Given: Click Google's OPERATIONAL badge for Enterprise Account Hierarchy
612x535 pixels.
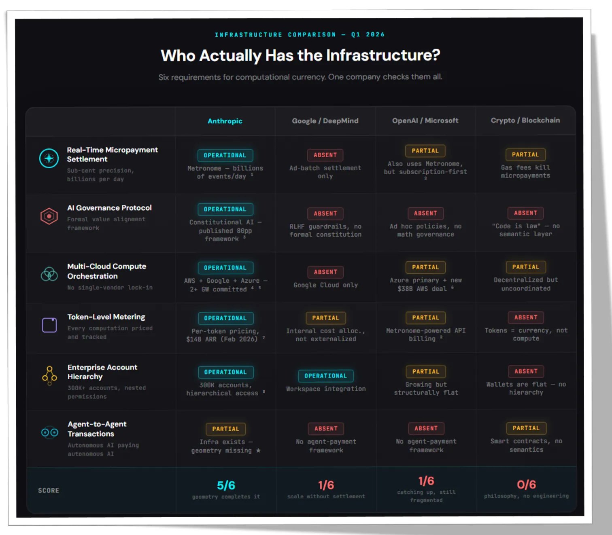Looking at the screenshot, I should [x=326, y=376].
